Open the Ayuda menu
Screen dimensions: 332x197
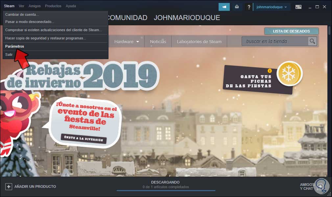click(x=71, y=6)
